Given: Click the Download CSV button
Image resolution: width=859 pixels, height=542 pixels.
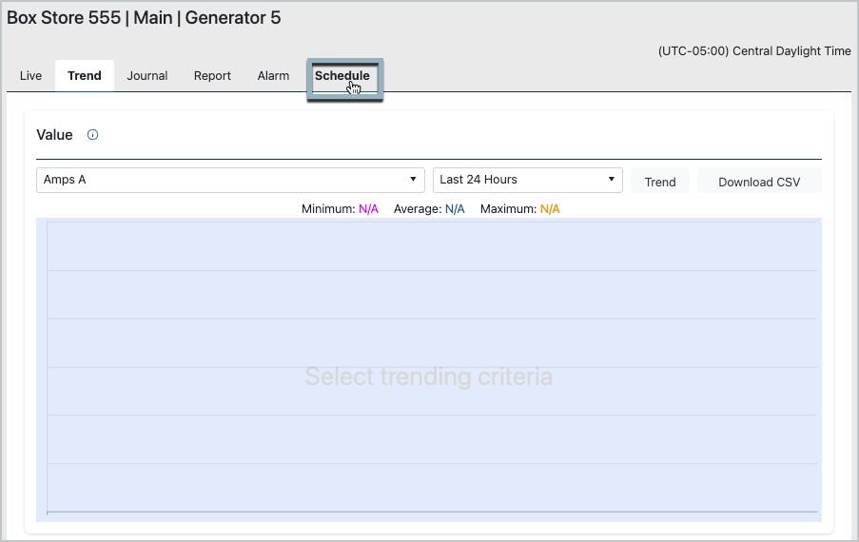Looking at the screenshot, I should click(758, 182).
